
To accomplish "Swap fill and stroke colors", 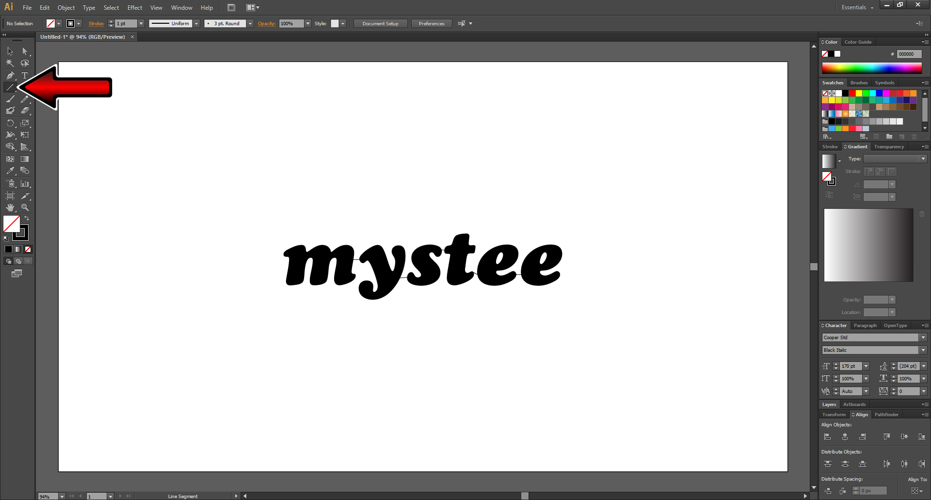I will pos(27,219).
